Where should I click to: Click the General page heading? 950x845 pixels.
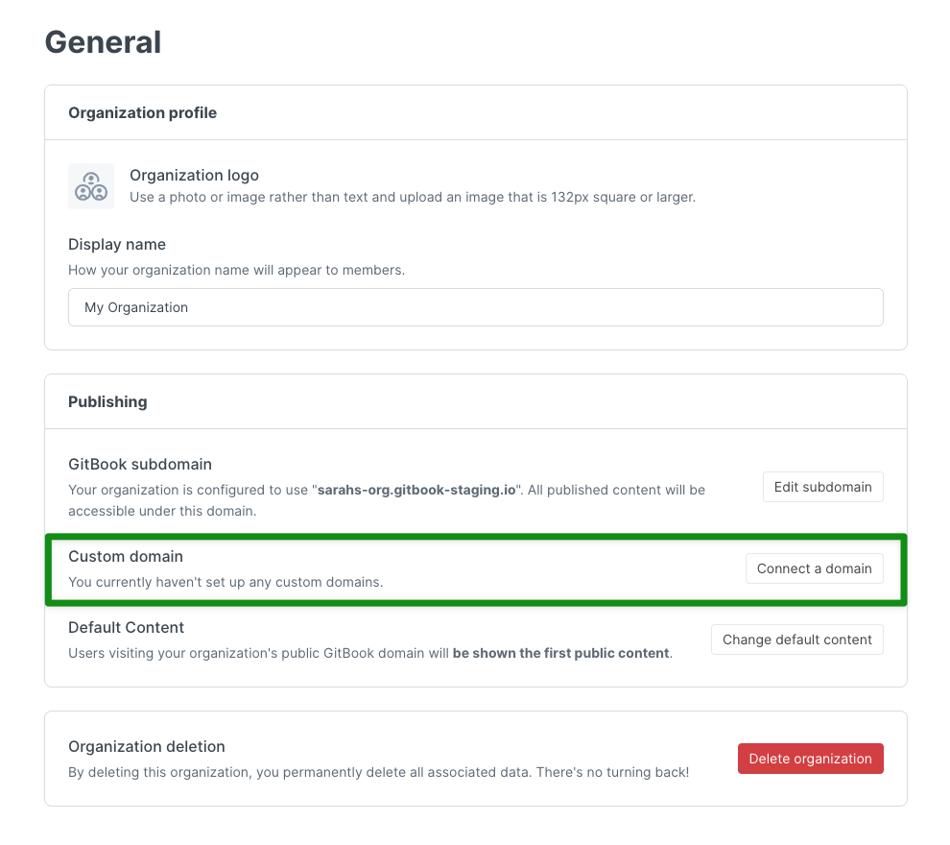(103, 42)
